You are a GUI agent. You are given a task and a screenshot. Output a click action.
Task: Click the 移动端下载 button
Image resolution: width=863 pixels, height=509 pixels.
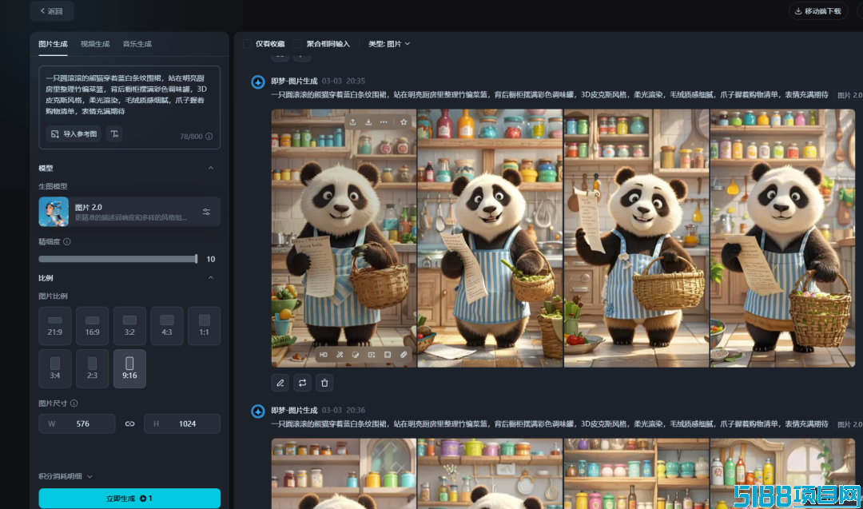point(818,11)
